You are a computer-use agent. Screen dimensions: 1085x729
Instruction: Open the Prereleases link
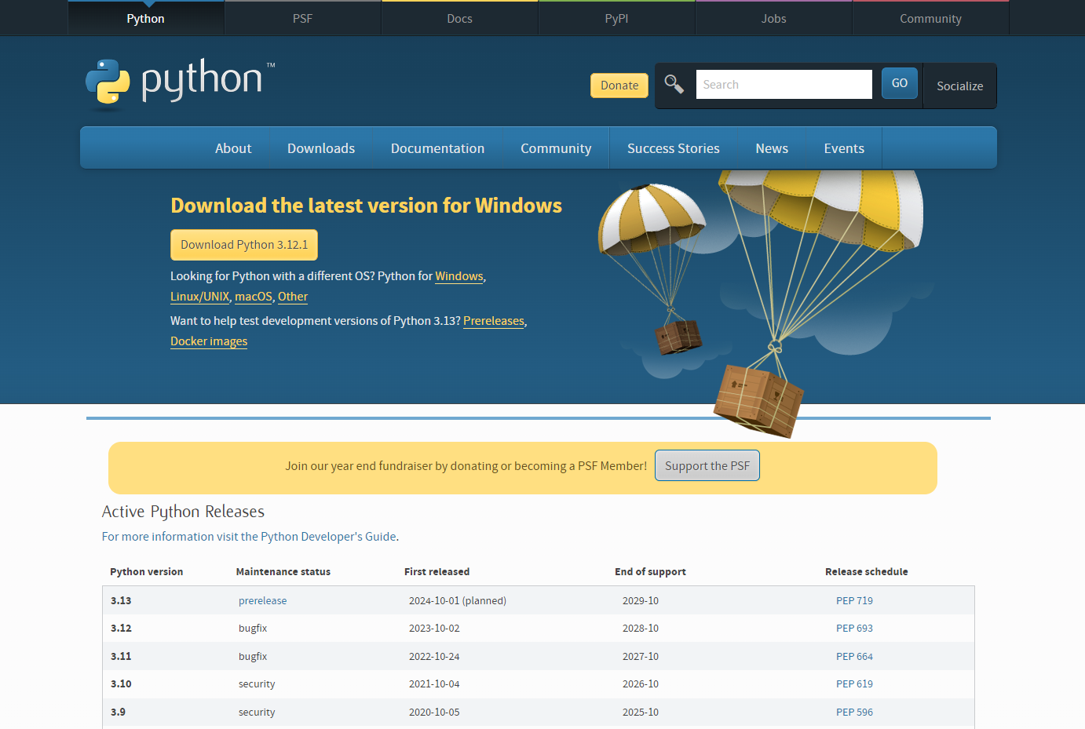494,321
